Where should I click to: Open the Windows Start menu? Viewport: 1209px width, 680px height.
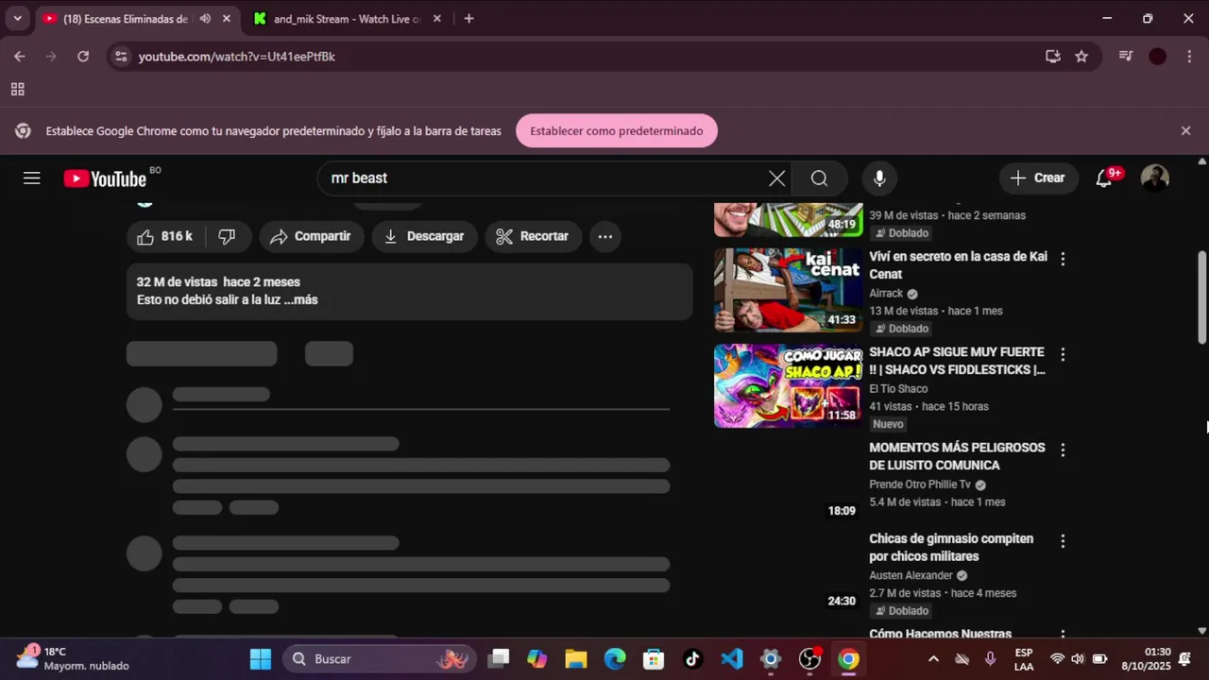[261, 659]
